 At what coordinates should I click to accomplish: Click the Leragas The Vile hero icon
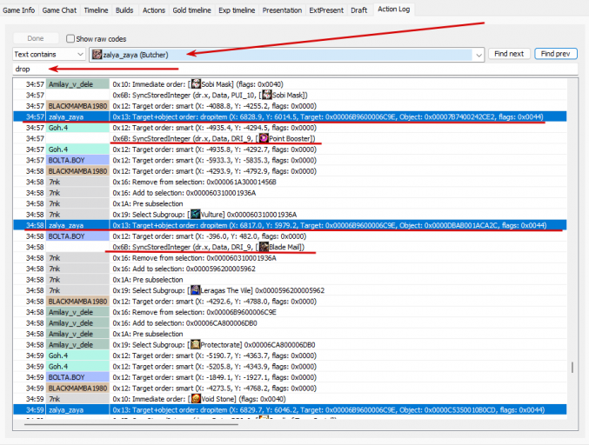(x=196, y=290)
